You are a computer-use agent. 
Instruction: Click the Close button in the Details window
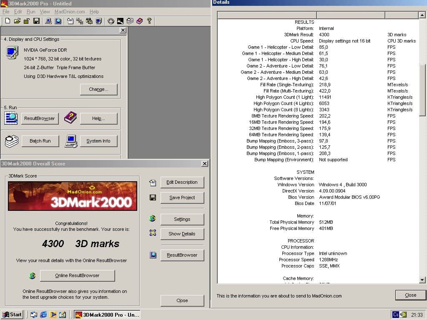[410, 295]
